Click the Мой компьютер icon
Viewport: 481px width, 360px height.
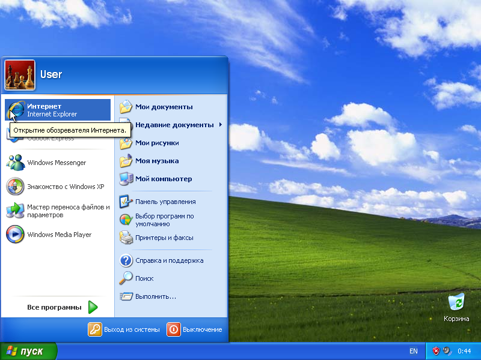[x=126, y=179]
